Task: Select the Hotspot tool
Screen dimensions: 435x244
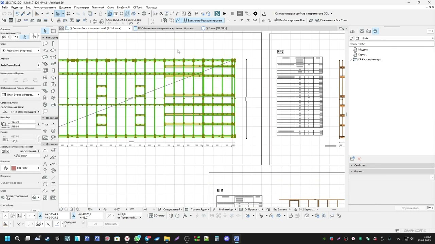Action: (x=53, y=191)
